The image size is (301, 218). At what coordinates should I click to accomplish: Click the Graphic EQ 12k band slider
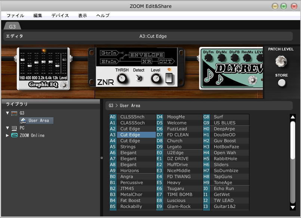(x=58, y=66)
